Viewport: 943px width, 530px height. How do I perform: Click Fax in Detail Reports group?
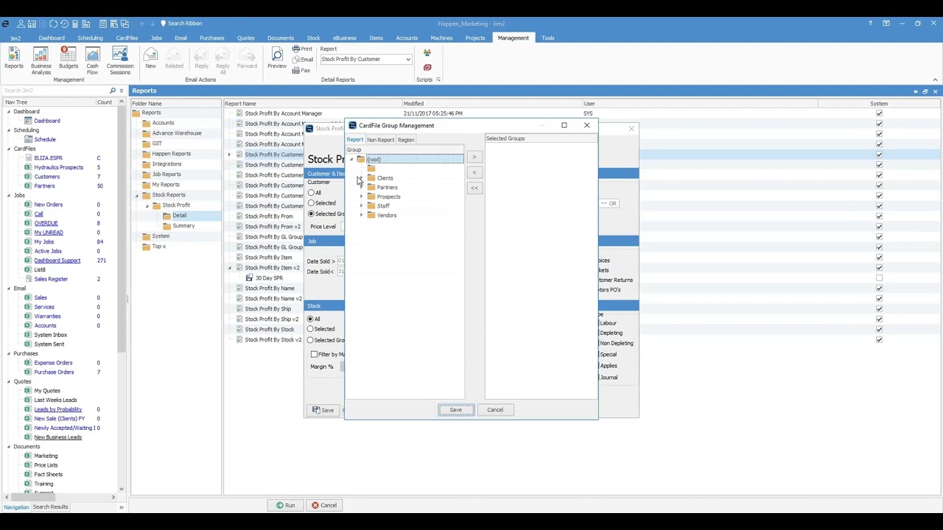click(x=302, y=70)
